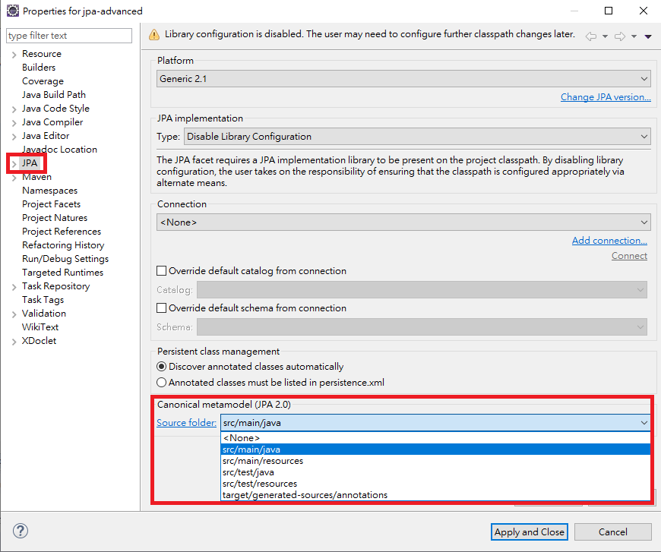Select Run/Debug Settings item
The height and width of the screenshot is (552, 661).
pos(65,259)
